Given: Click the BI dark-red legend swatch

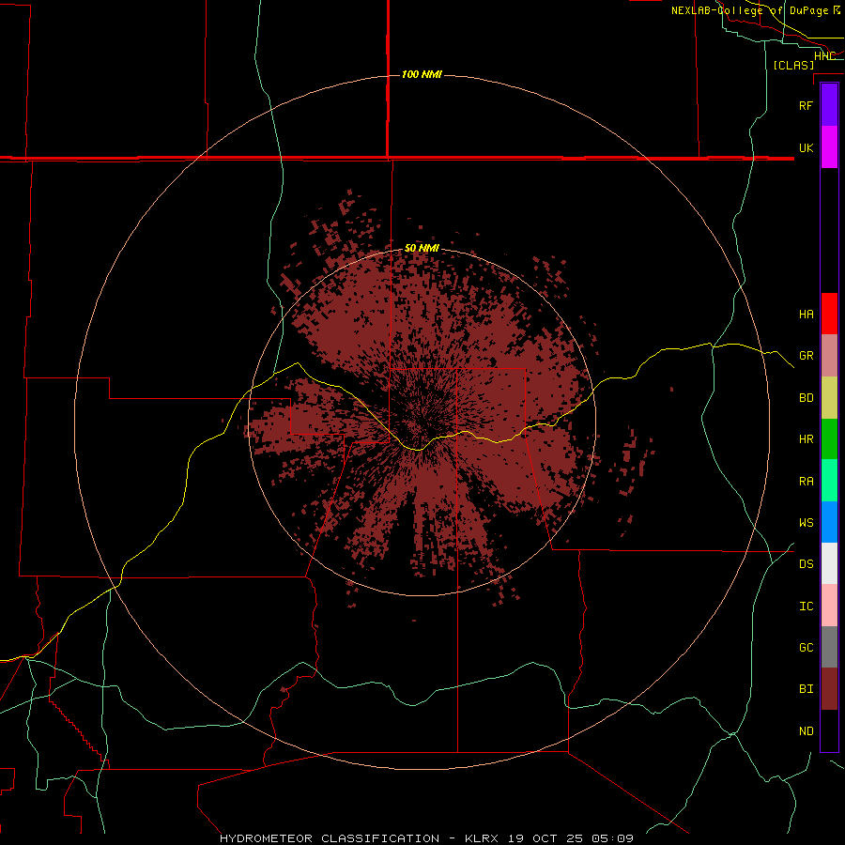Looking at the screenshot, I should pos(829,689).
